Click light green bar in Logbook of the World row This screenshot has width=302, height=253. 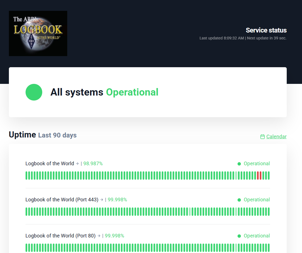236,176
